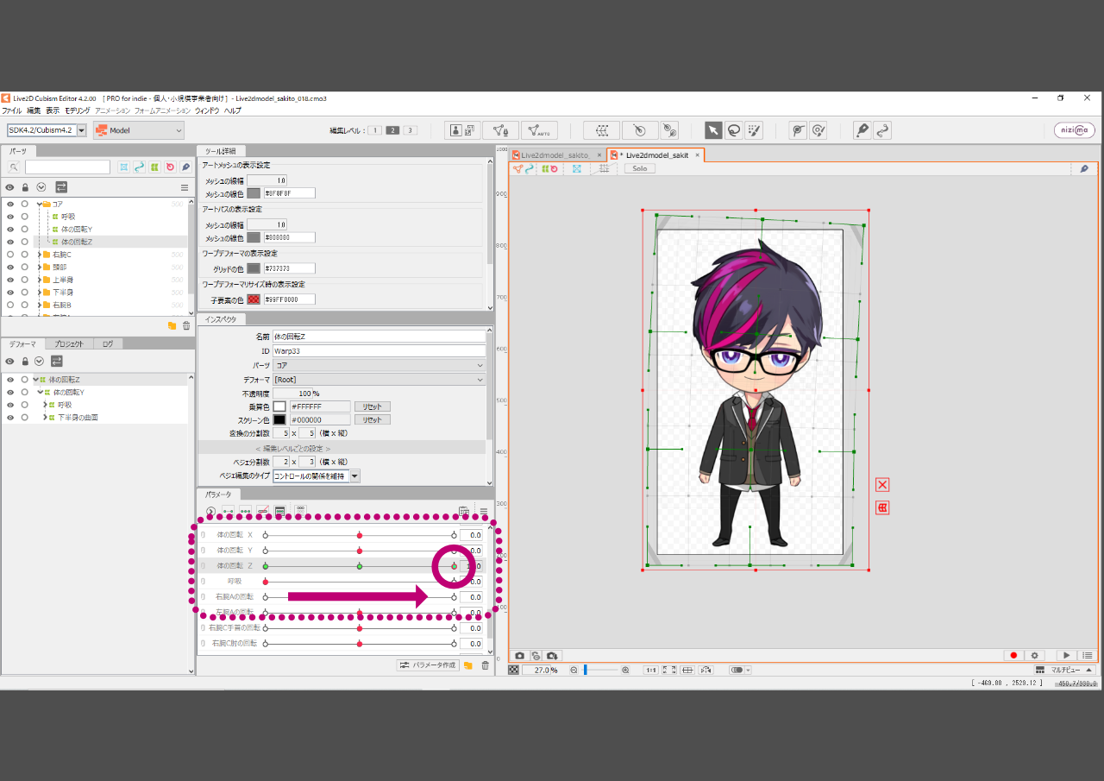Toggle visibility of コア part
1104x781 pixels.
tap(10, 205)
